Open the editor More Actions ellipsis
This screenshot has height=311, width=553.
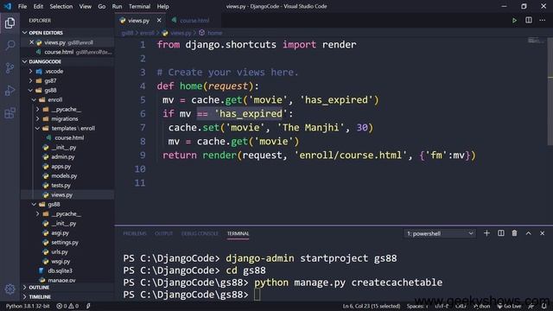click(x=542, y=21)
